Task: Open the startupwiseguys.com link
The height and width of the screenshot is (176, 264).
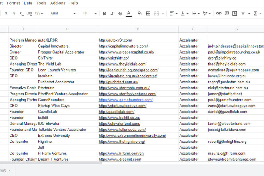Action: pos(122,106)
